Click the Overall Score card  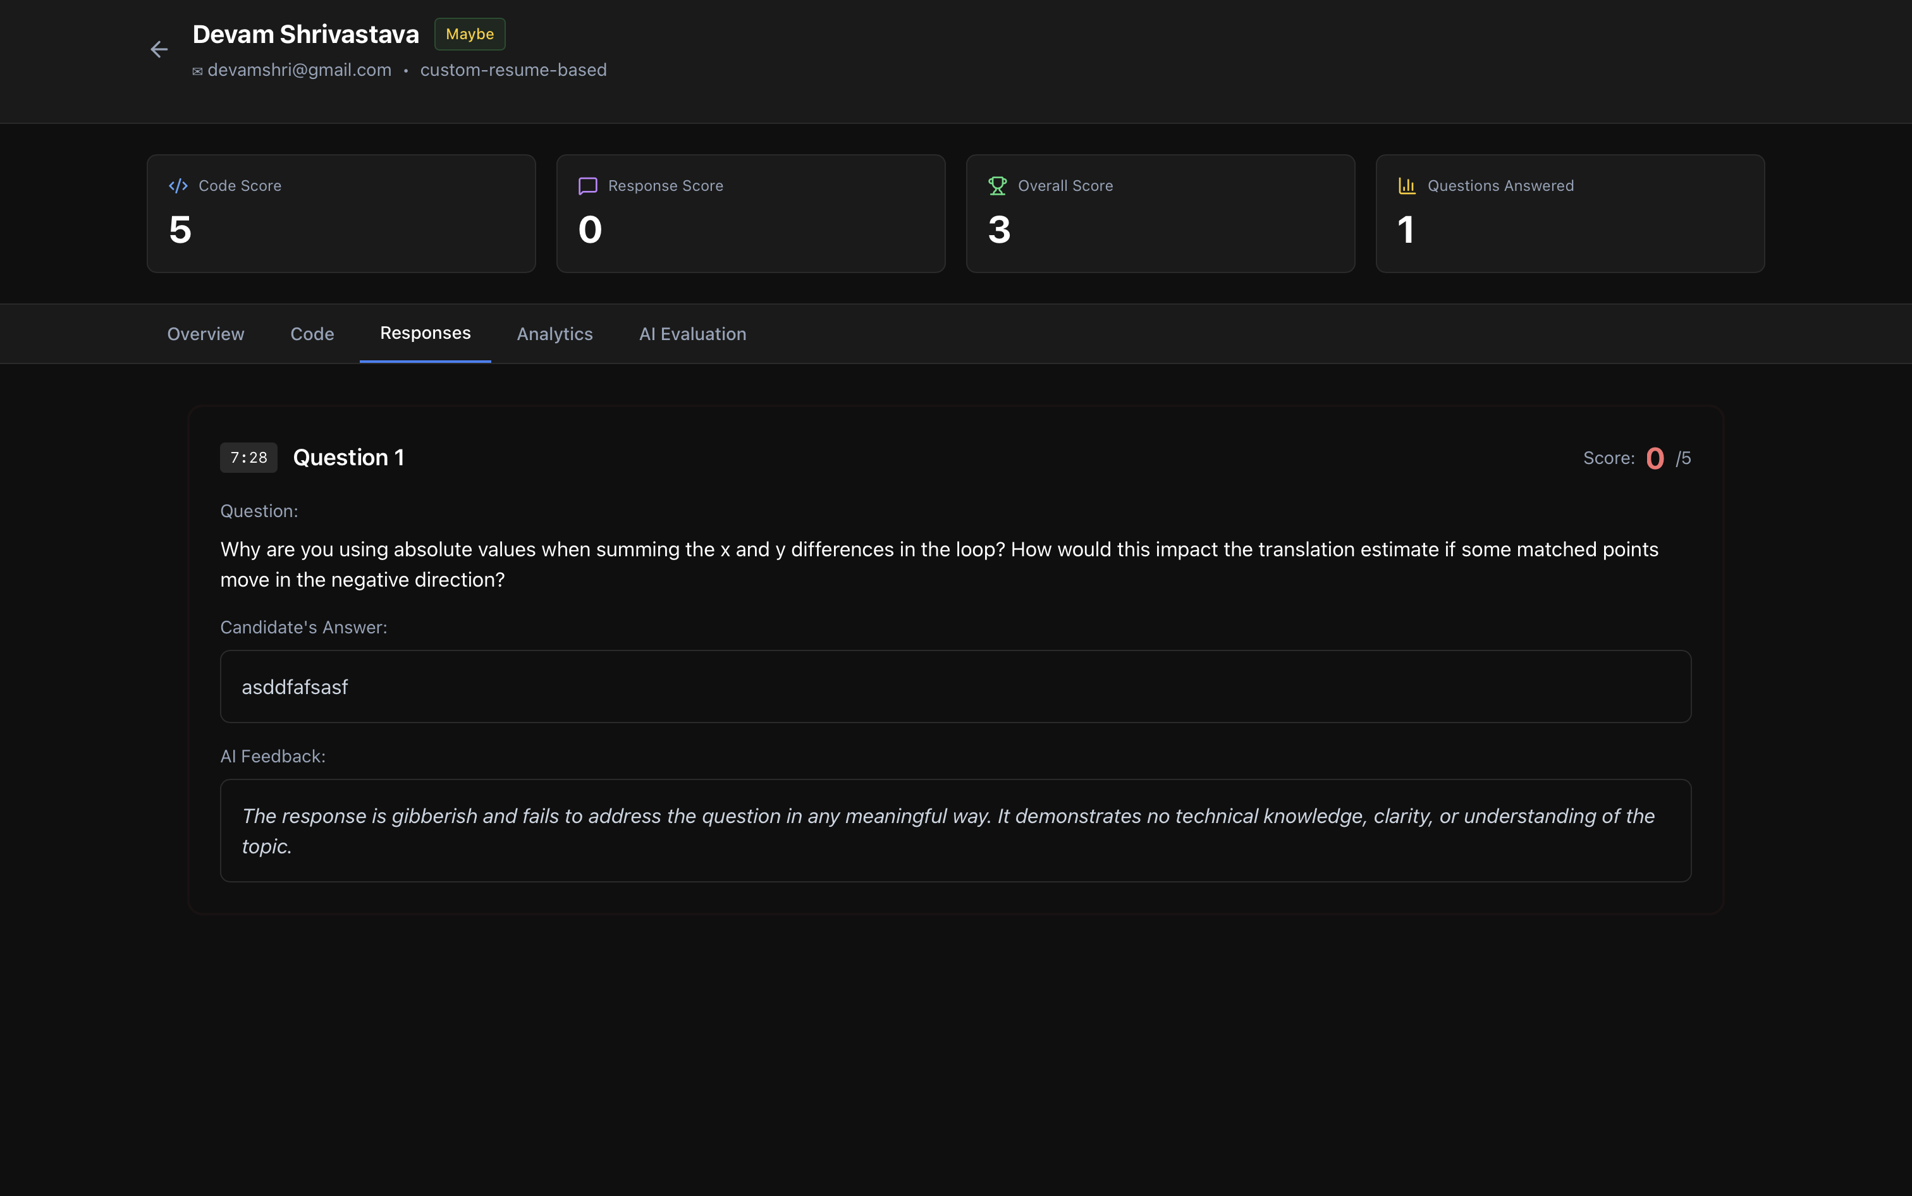click(x=1160, y=214)
